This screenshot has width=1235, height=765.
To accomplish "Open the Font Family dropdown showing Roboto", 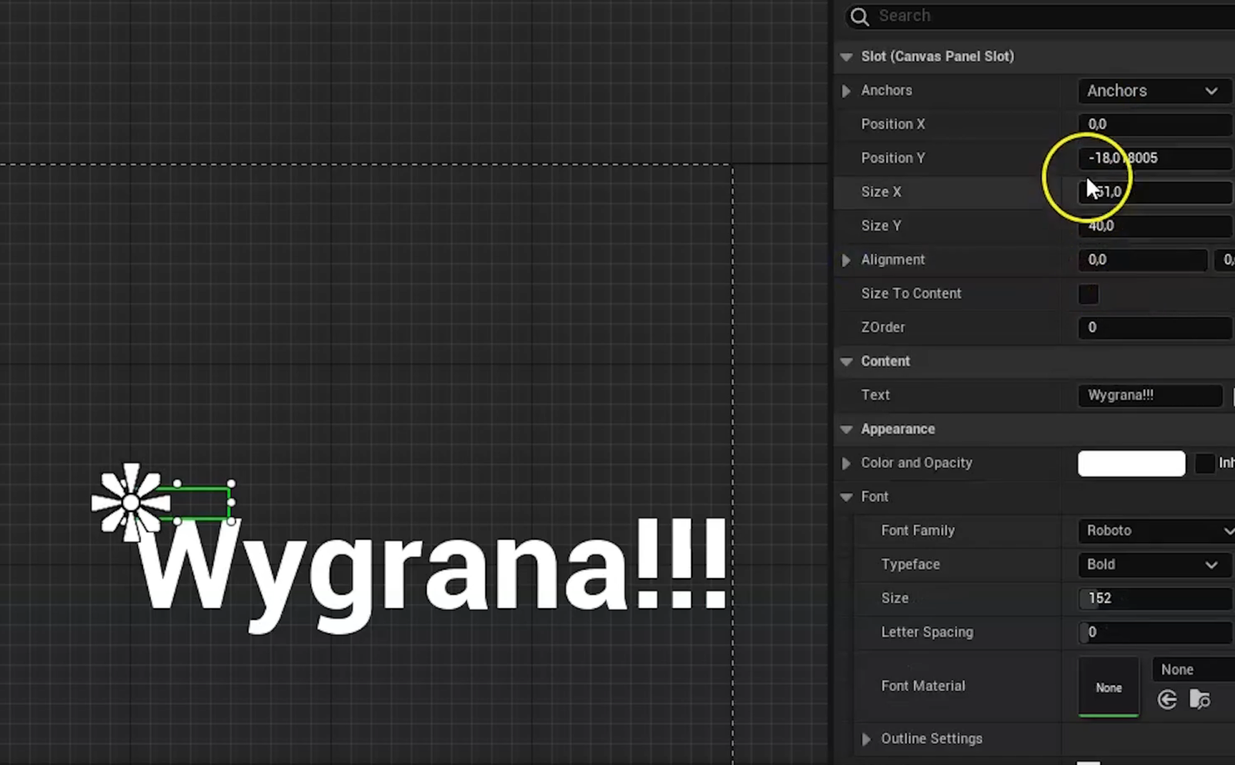I will point(1156,530).
